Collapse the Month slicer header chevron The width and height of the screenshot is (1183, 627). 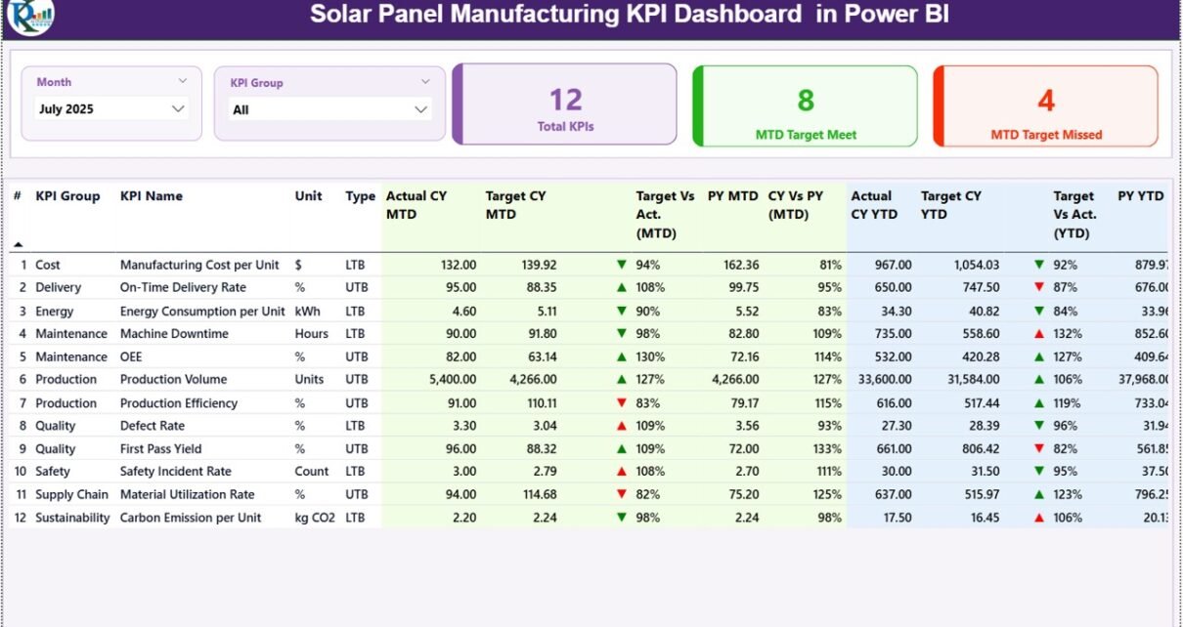(182, 82)
